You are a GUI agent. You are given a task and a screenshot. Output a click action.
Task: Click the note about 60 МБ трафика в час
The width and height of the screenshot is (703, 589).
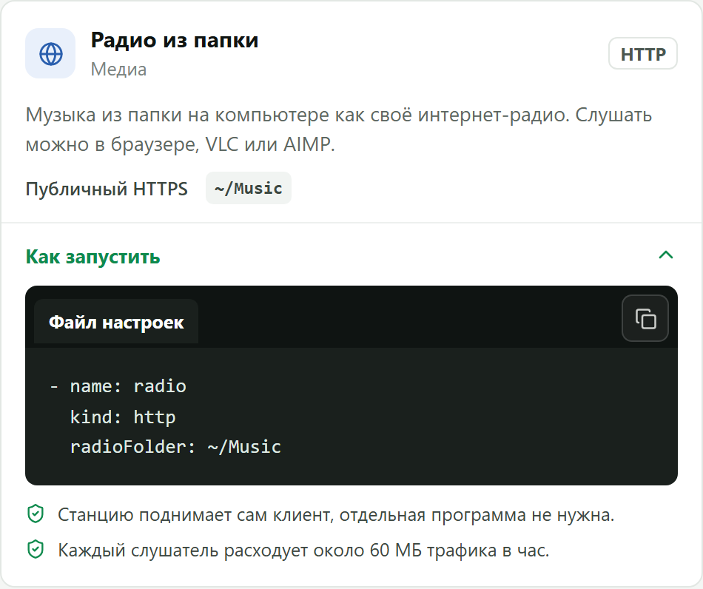[x=303, y=551]
